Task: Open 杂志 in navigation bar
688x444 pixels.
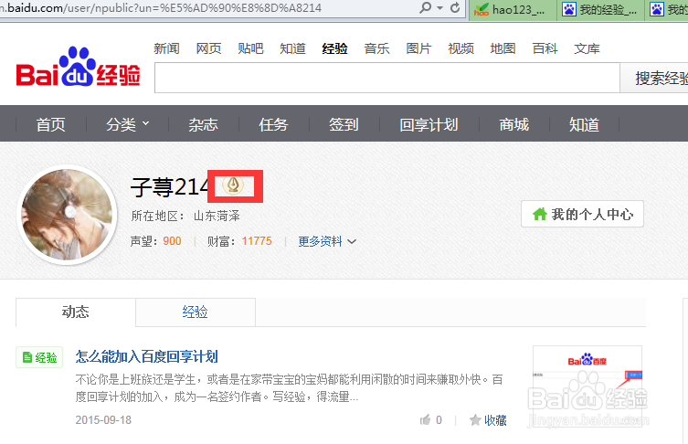Action: pyautogui.click(x=203, y=124)
